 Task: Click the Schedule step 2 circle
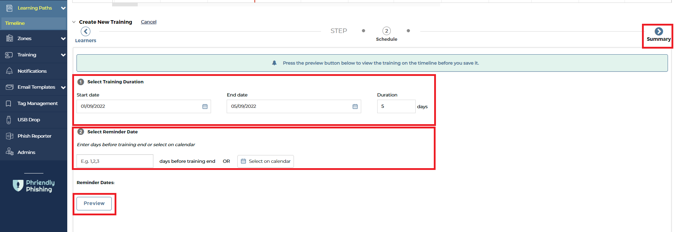(386, 31)
